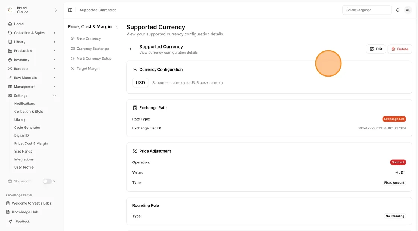The width and height of the screenshot is (418, 231).
Task: Expand the Showroom chevron
Action: 54,181
